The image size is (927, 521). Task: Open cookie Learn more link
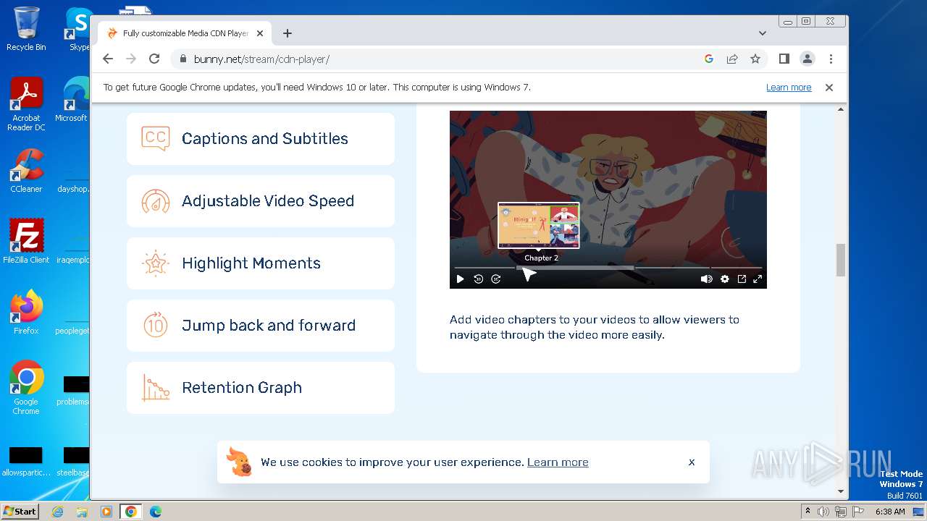[558, 462]
